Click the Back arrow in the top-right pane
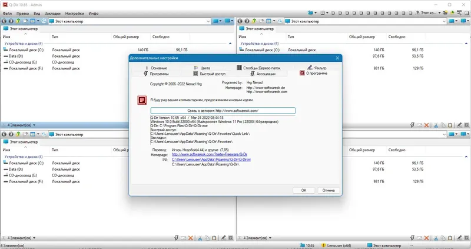The height and width of the screenshot is (249, 471). (240, 21)
